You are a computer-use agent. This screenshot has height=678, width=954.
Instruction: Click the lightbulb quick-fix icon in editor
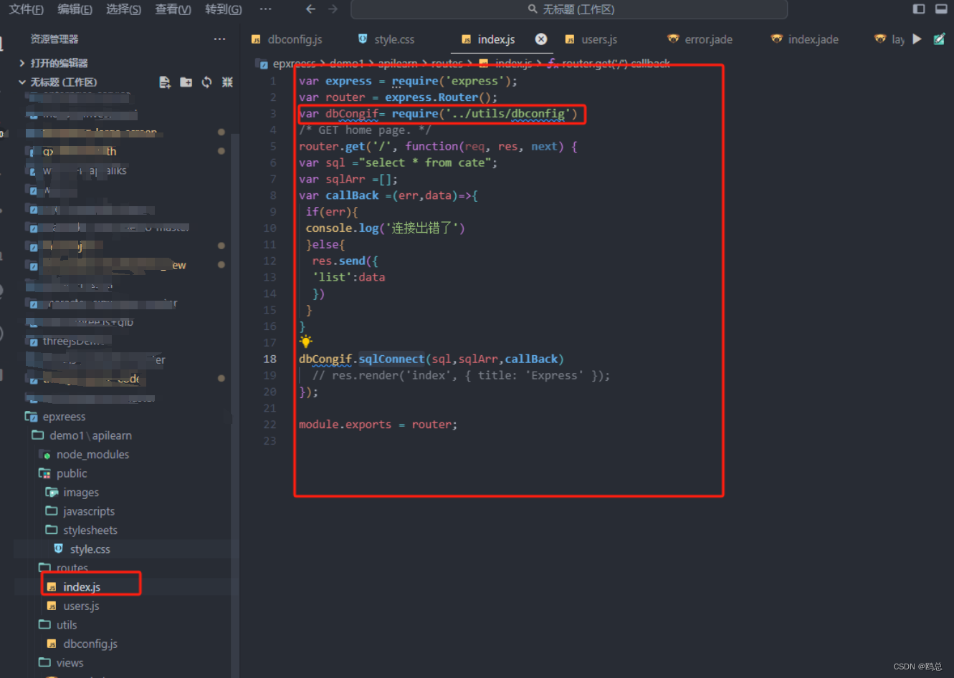pyautogui.click(x=306, y=342)
